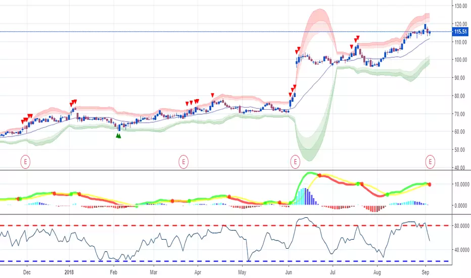Image resolution: width=471 pixels, height=278 pixels.
Task: Click the May label on the time axis
Action: [x=242, y=272]
